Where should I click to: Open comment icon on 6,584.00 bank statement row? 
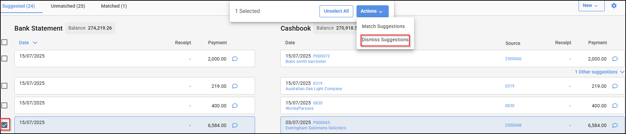click(x=235, y=125)
